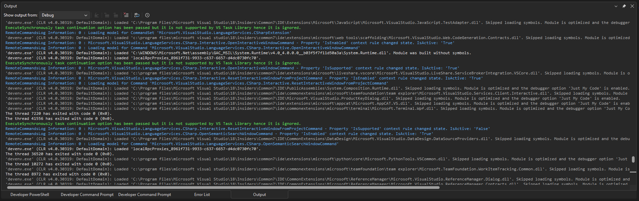Click OpenInteractiveWindowCommand 'IsSupported' log line

pyautogui.click(x=232, y=68)
